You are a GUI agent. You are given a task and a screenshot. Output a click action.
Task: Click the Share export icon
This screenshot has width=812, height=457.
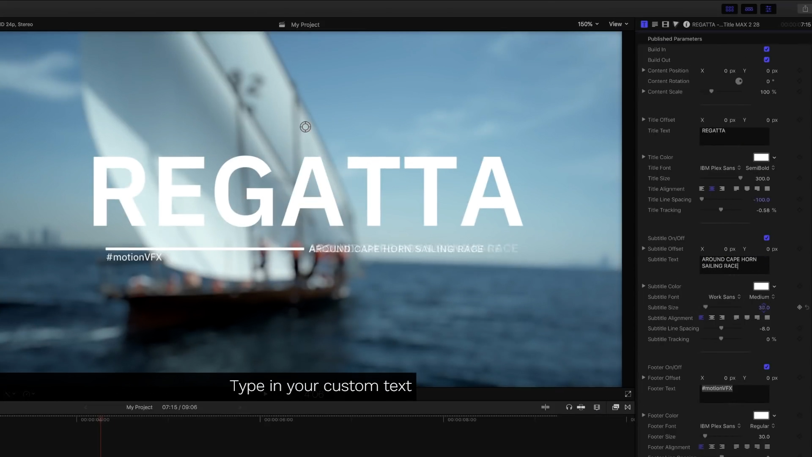(805, 9)
